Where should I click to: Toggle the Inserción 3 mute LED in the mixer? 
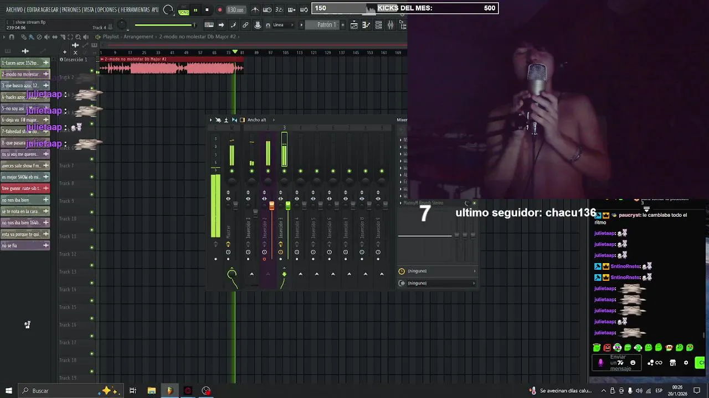click(284, 171)
